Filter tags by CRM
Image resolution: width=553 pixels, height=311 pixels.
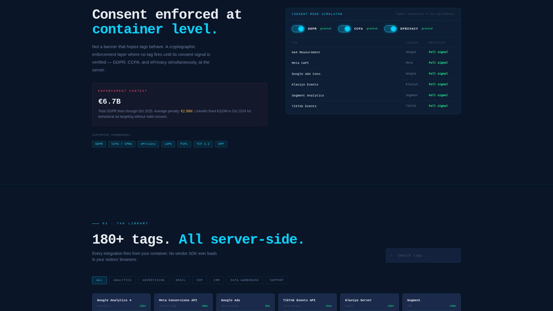click(217, 280)
